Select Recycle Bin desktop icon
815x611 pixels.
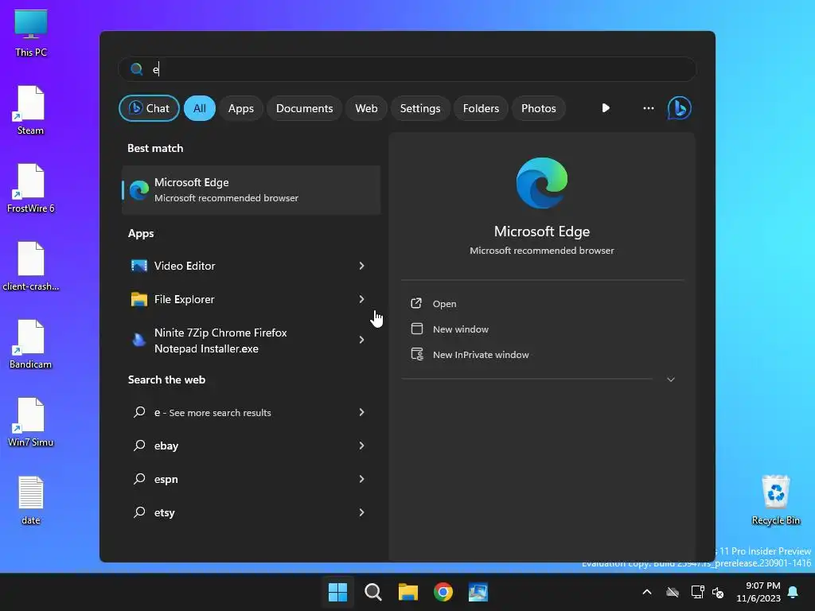click(x=775, y=500)
